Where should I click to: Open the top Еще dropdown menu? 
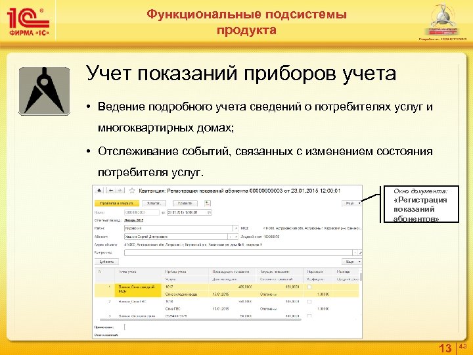pos(351,203)
